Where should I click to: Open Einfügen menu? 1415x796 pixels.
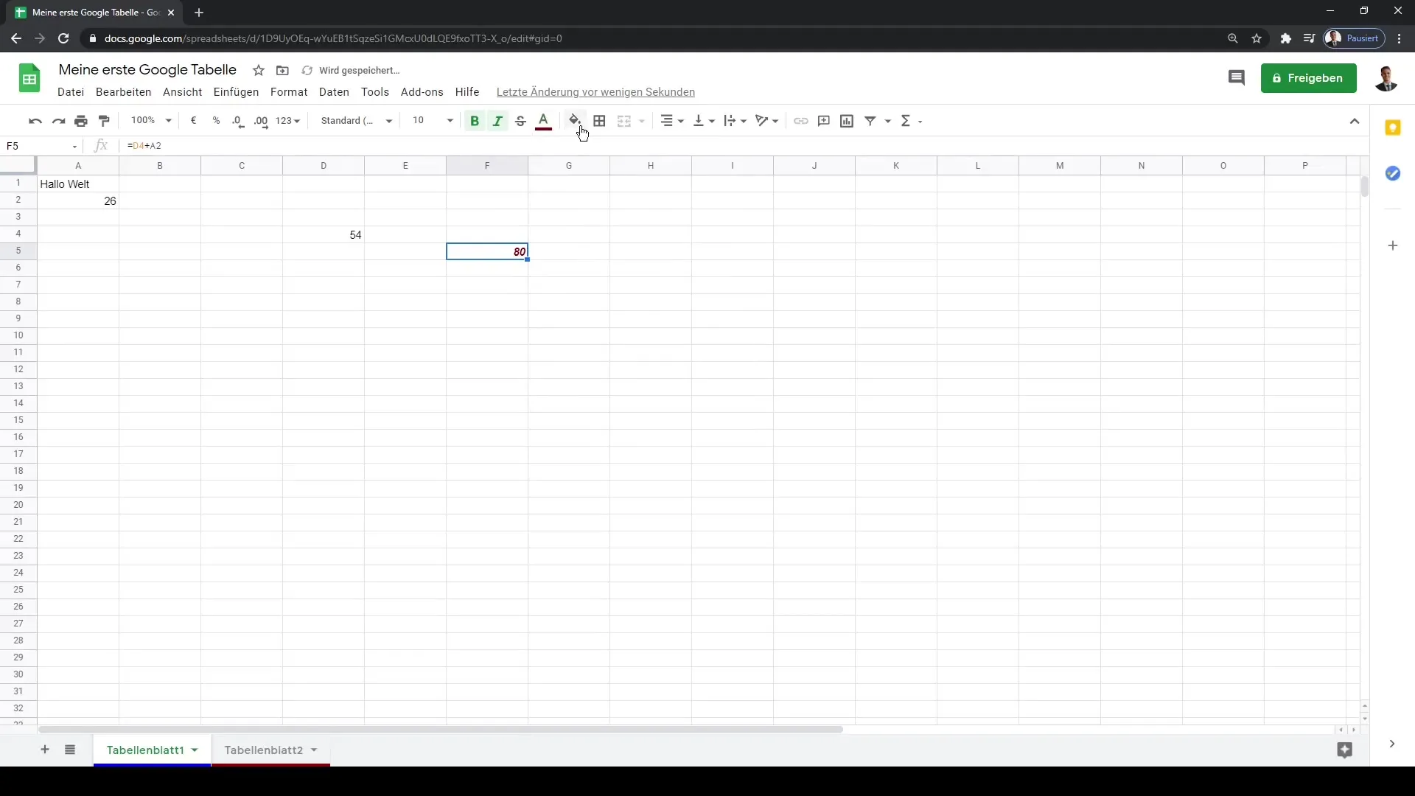point(234,91)
